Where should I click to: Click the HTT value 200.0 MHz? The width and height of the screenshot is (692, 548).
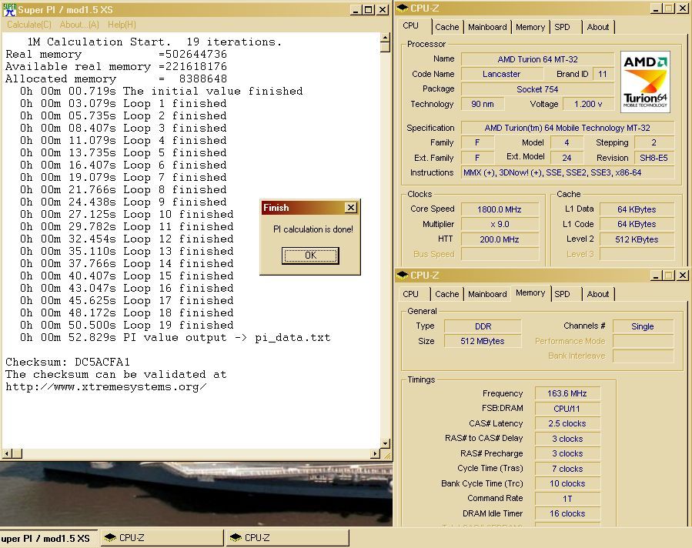click(499, 239)
